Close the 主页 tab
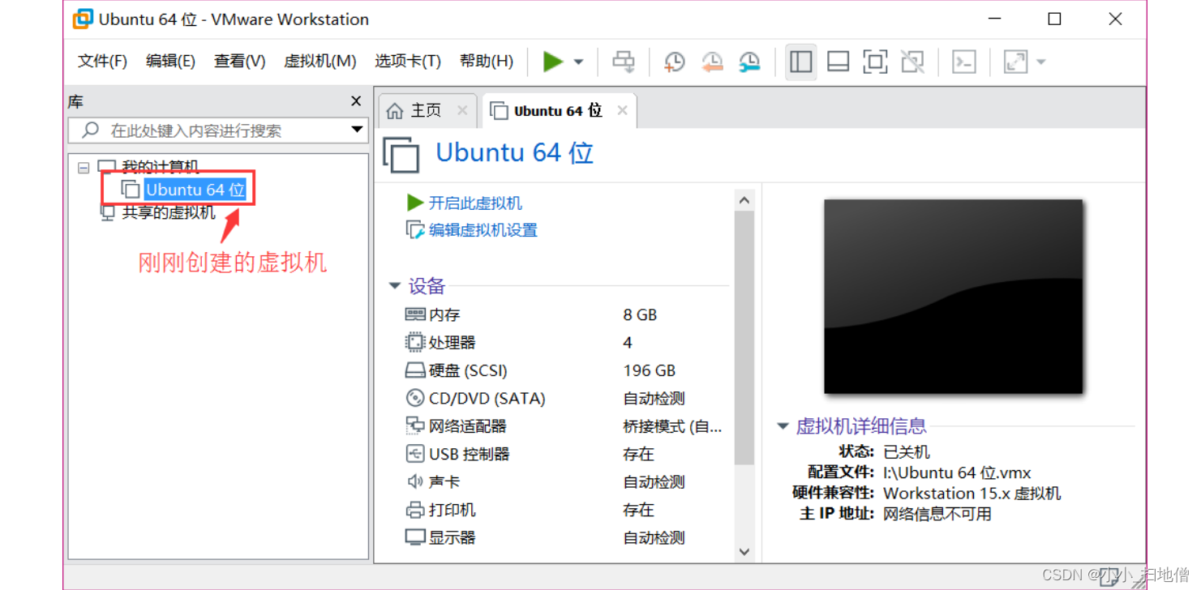Screen dimensions: 1201x590 [462, 110]
